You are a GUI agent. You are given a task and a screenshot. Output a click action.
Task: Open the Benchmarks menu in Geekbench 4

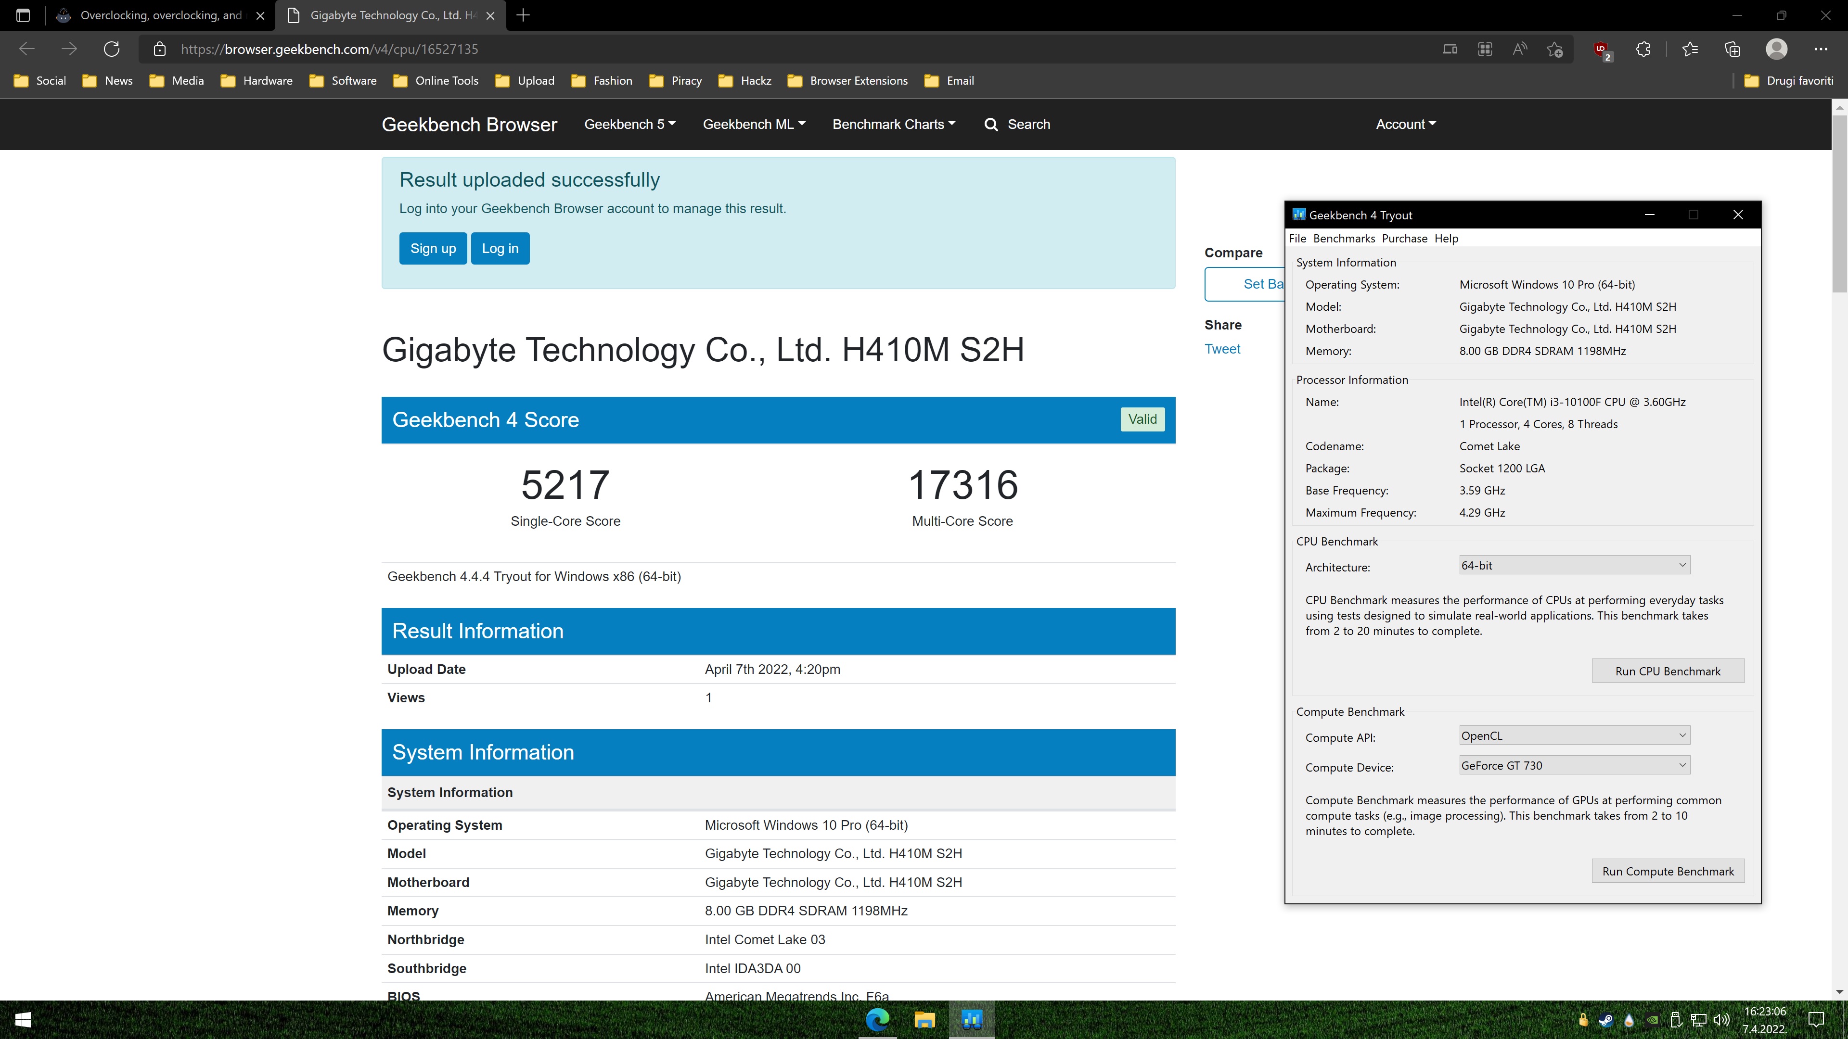tap(1344, 238)
